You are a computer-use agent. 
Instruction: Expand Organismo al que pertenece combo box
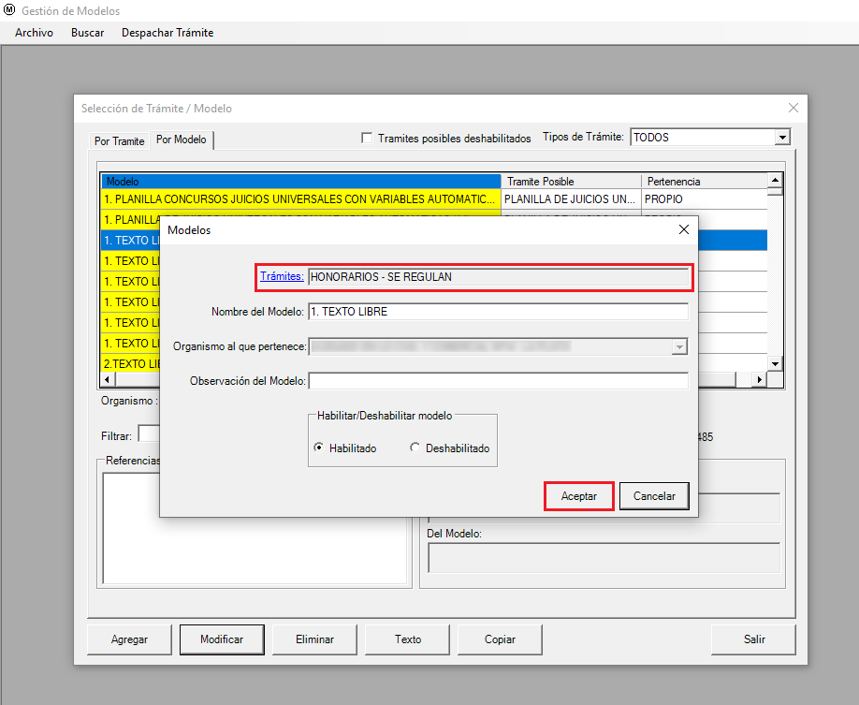[679, 346]
